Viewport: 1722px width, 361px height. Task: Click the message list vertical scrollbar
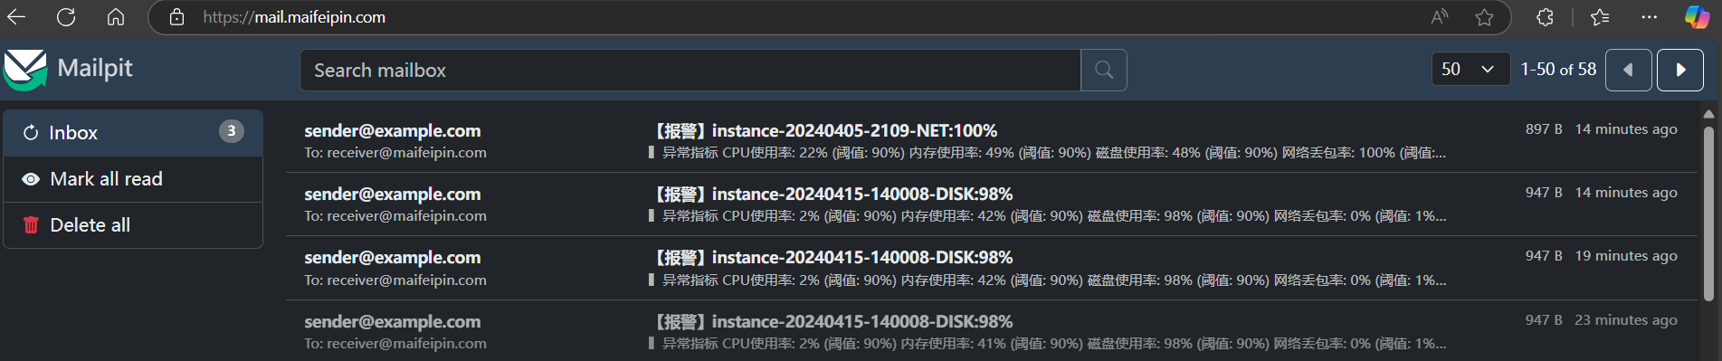(x=1708, y=213)
